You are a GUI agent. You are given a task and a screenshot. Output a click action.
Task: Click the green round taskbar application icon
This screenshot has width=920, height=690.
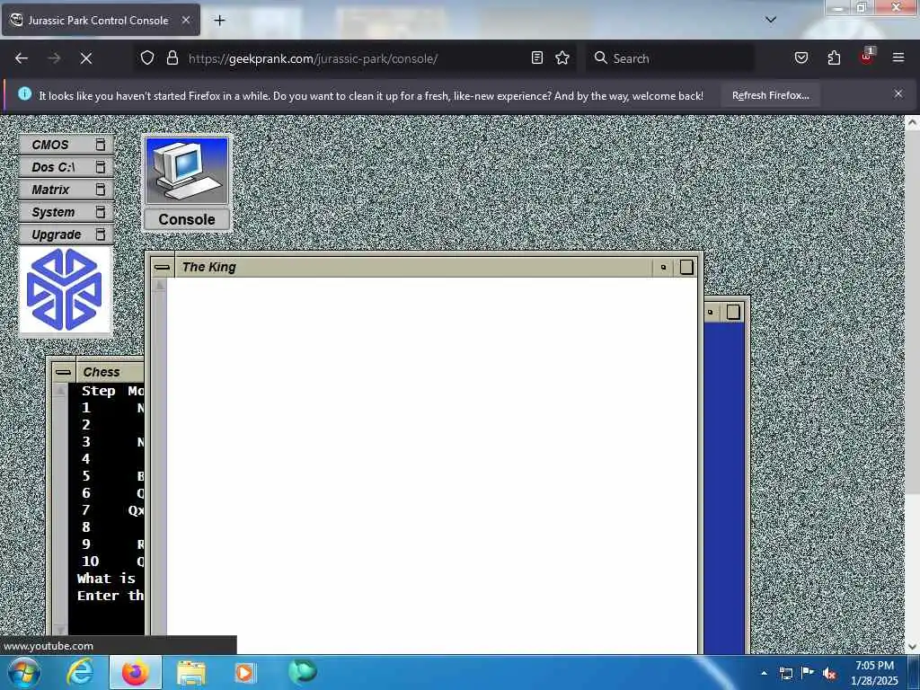(302, 672)
